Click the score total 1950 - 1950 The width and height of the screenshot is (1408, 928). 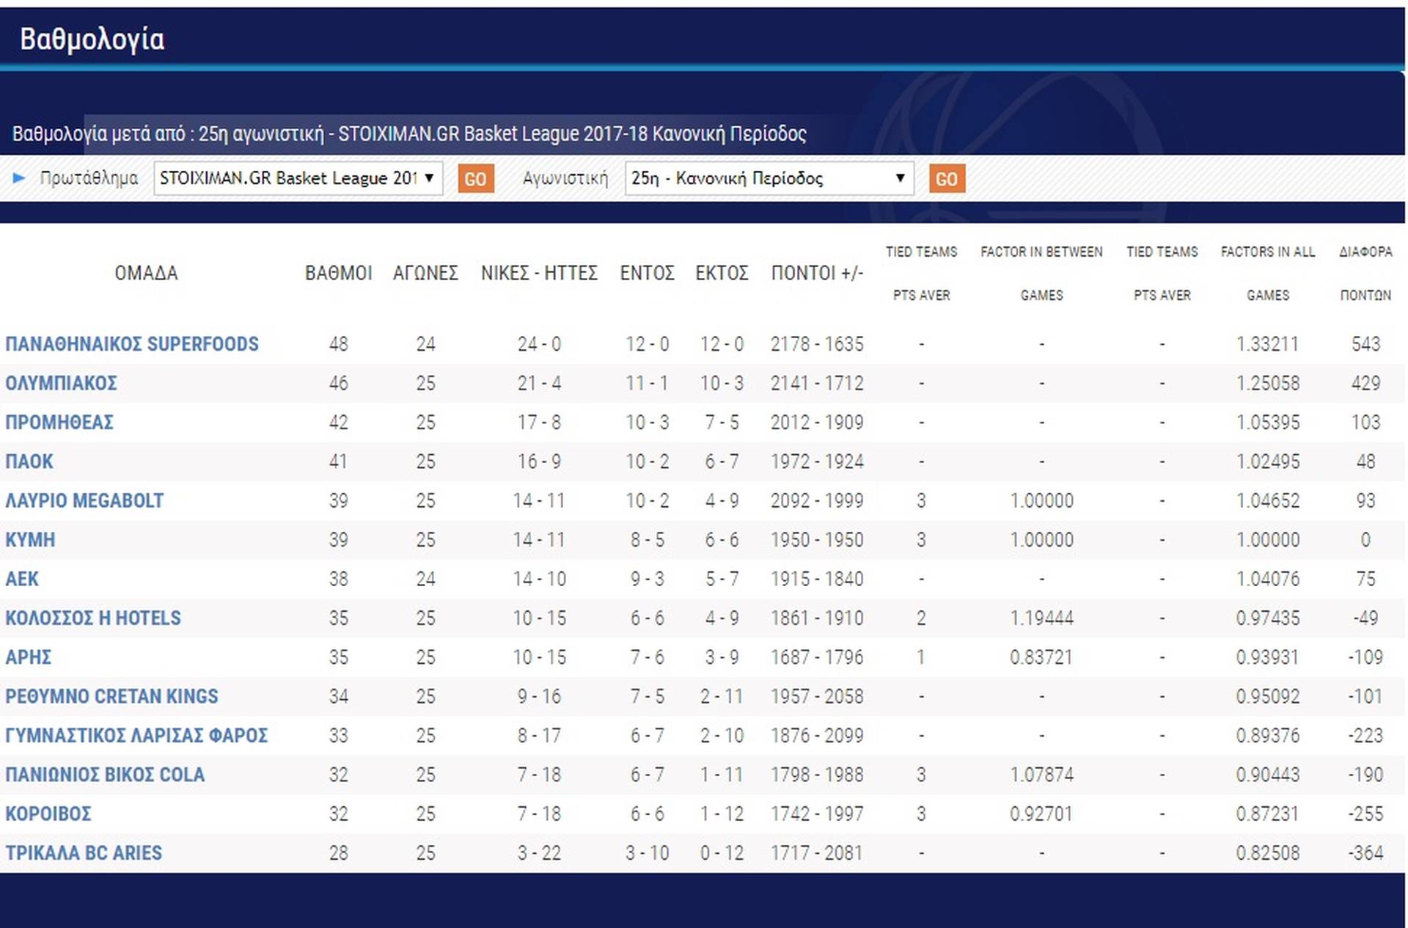coord(817,540)
